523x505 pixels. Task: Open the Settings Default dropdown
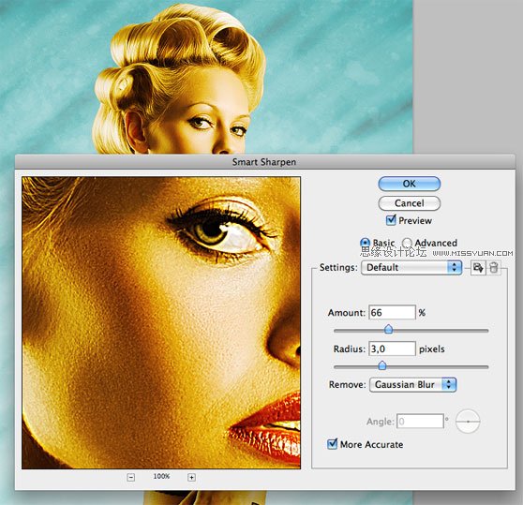(411, 267)
